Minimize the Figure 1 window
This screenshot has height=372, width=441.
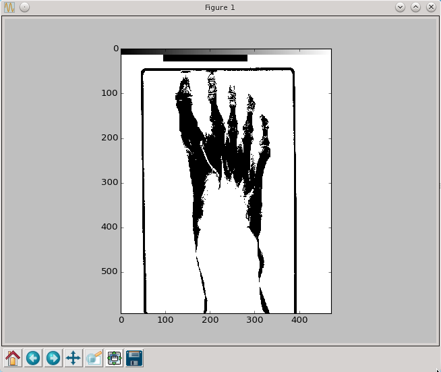pos(401,7)
